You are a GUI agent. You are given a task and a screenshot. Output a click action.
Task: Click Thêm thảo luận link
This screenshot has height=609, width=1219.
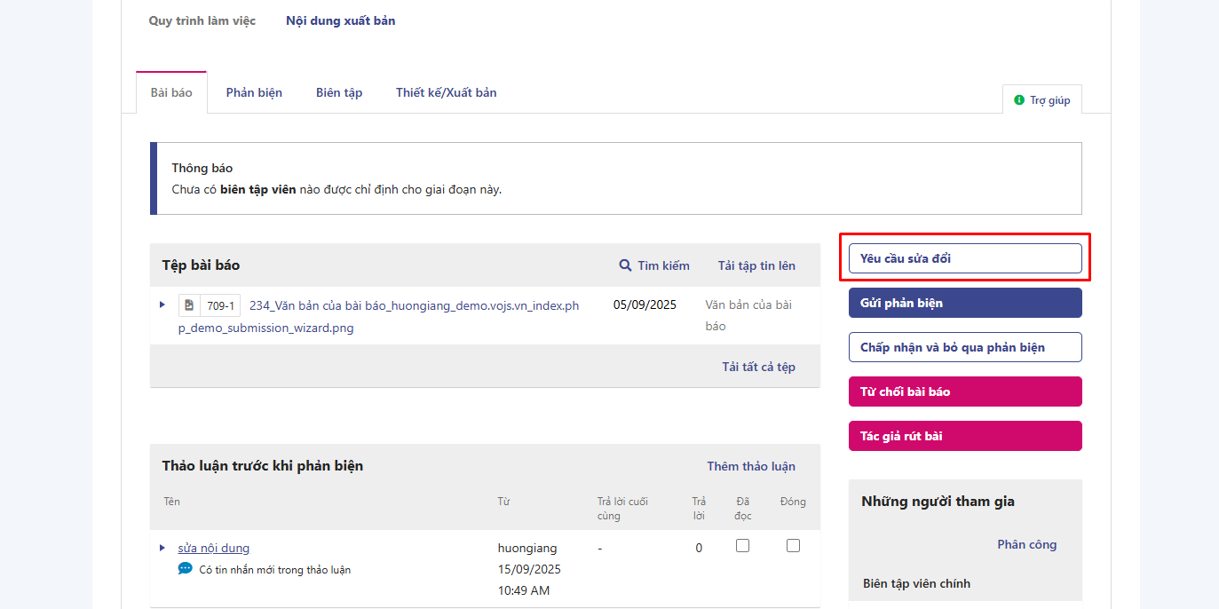(x=751, y=466)
